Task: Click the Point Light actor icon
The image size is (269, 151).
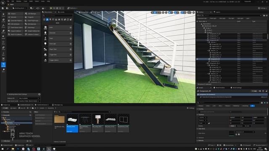Action: click(x=45, y=44)
